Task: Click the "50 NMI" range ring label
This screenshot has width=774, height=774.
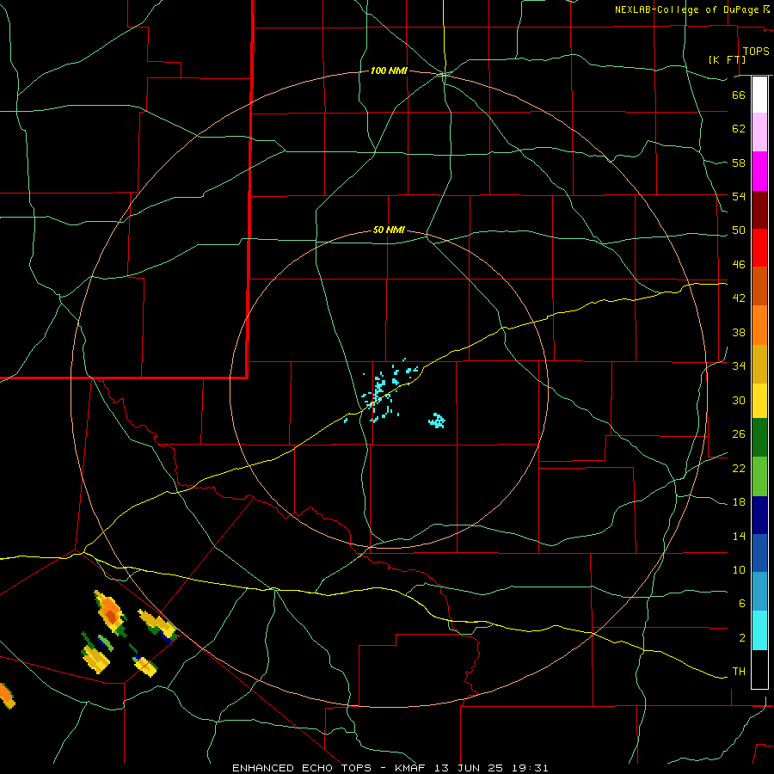Action: point(389,230)
